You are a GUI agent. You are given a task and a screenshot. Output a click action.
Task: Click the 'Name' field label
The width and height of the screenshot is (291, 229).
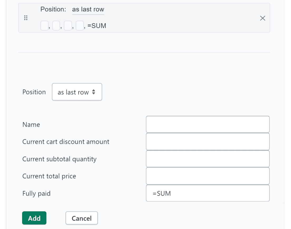point(31,125)
